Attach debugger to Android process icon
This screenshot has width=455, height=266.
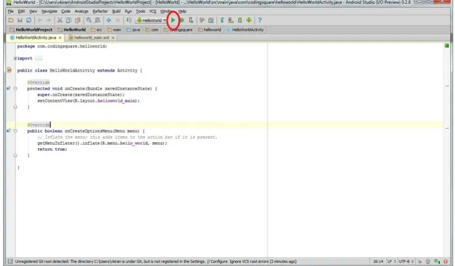[191, 20]
